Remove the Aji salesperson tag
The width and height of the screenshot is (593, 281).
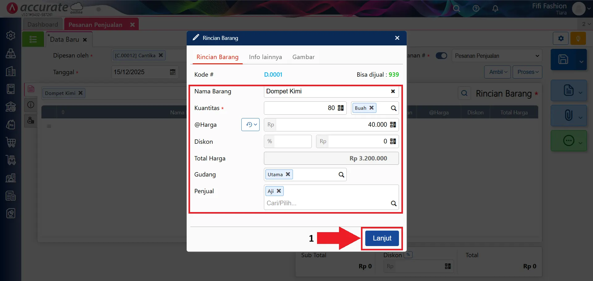tap(279, 191)
